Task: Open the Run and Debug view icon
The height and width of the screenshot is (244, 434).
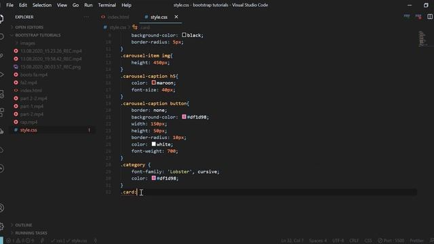Action: (x=1, y=75)
